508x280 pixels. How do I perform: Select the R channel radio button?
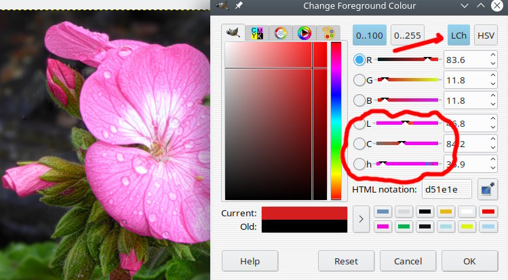point(359,60)
